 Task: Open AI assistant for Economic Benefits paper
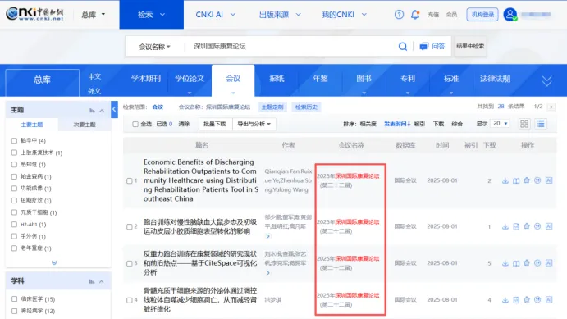(549, 180)
